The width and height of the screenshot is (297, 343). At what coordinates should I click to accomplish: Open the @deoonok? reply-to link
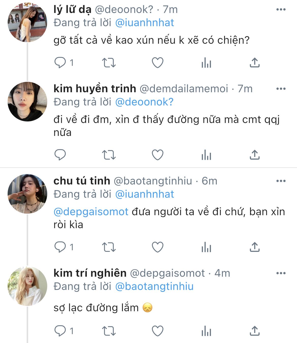tap(144, 102)
